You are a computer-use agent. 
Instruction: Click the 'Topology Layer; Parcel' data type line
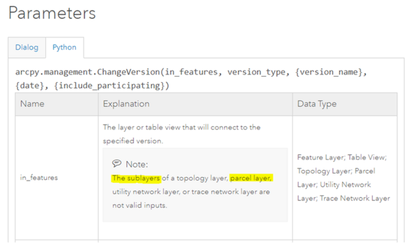pyautogui.click(x=336, y=171)
